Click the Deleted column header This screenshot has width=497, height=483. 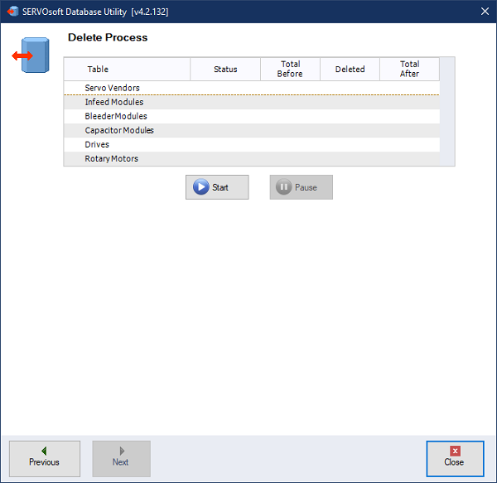click(x=350, y=69)
